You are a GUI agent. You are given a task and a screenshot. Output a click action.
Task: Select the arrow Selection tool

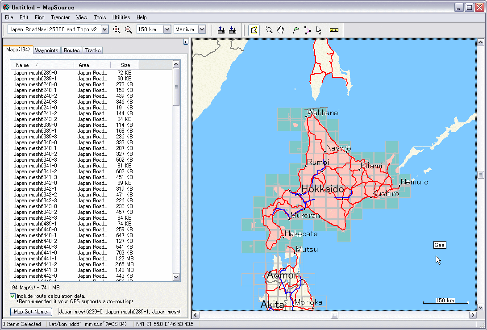(x=319, y=30)
